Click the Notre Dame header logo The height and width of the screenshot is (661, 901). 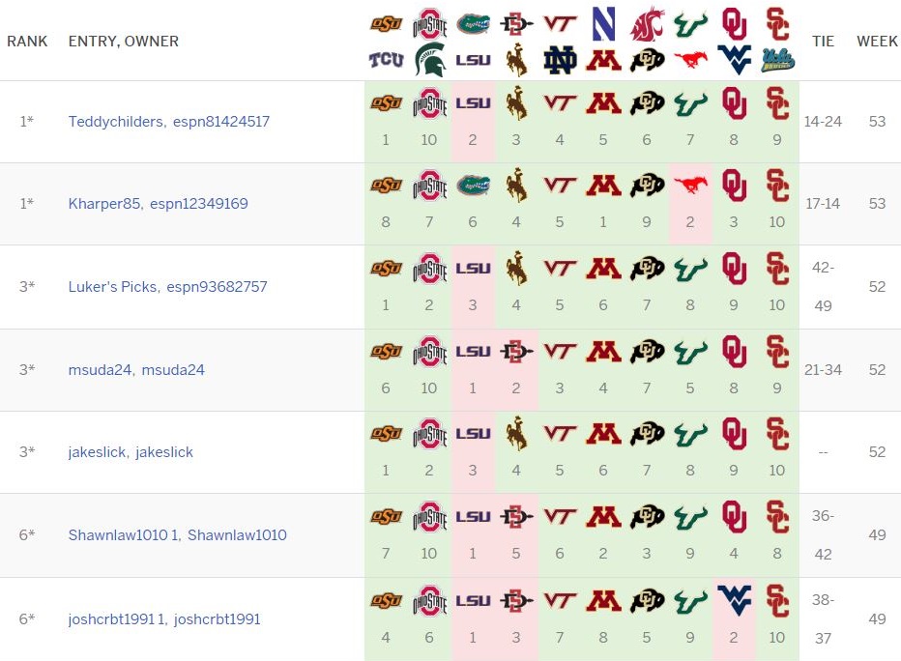click(561, 60)
